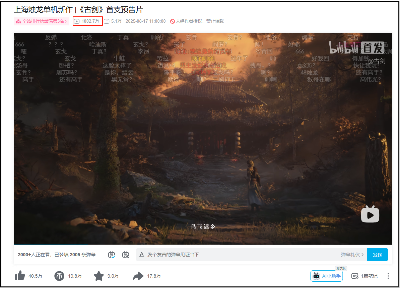Click the 未经作者授权，禁止转载 notice text

point(200,21)
